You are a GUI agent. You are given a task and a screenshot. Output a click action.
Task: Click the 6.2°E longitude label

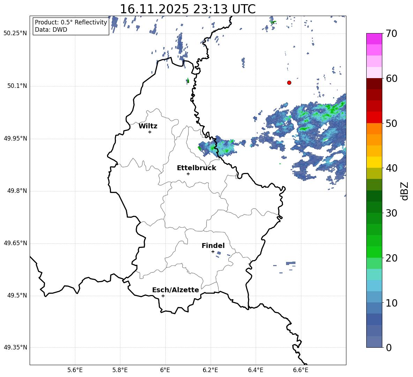pos(210,370)
